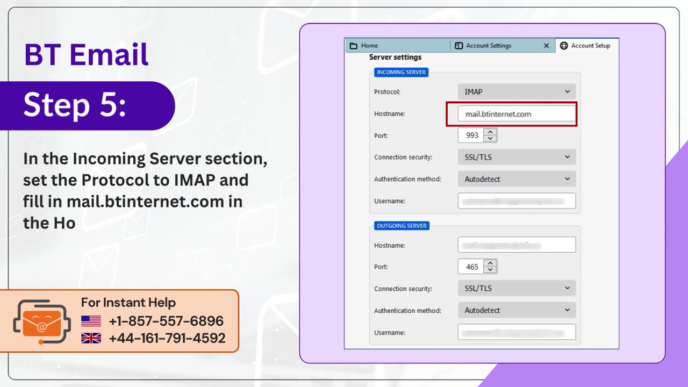Viewport: 688px width, 387px height.
Task: Click the INCOMING SERVER section label
Action: click(x=401, y=72)
